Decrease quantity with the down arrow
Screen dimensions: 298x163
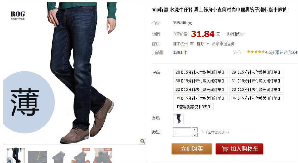pos(195,135)
